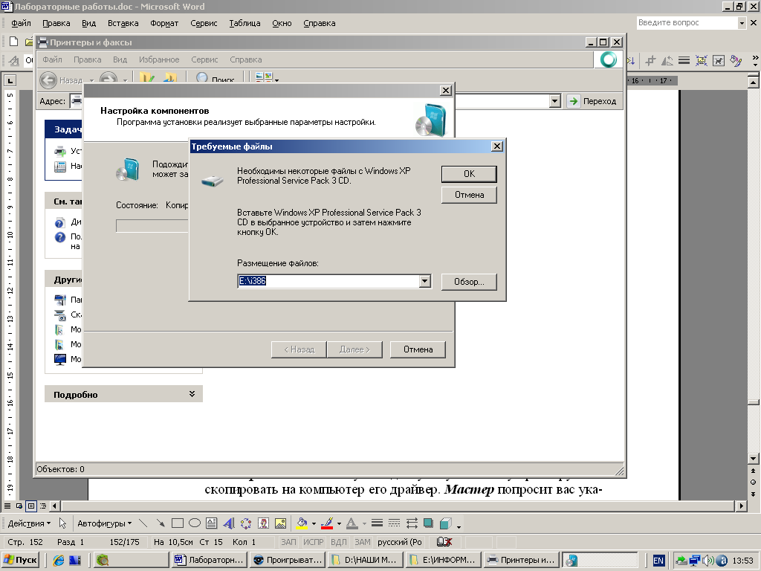This screenshot has width=761, height=571.
Task: Click Переход button in Printers window
Action: tap(592, 101)
